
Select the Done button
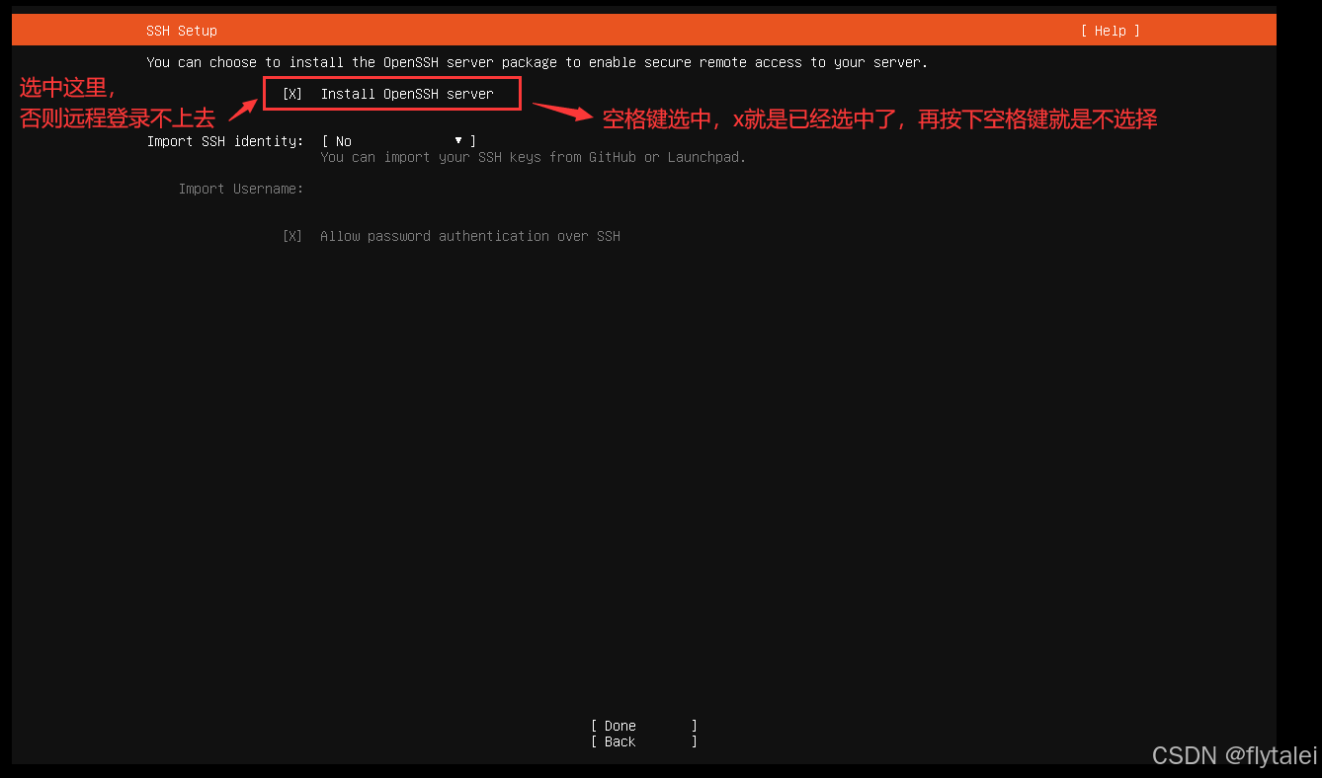(x=644, y=726)
